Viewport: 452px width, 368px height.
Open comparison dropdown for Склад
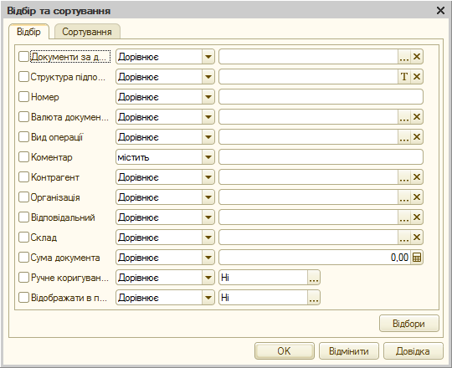[208, 238]
